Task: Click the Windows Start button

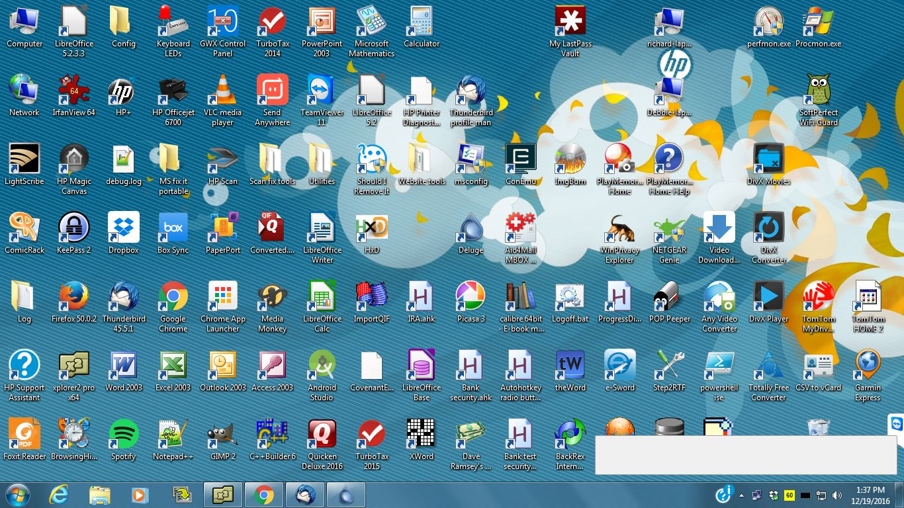Action: pyautogui.click(x=17, y=494)
